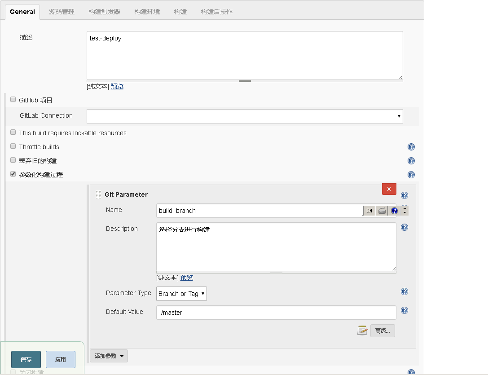Grab the Description textarea resize bar
The width and height of the screenshot is (488, 375).
click(x=276, y=272)
